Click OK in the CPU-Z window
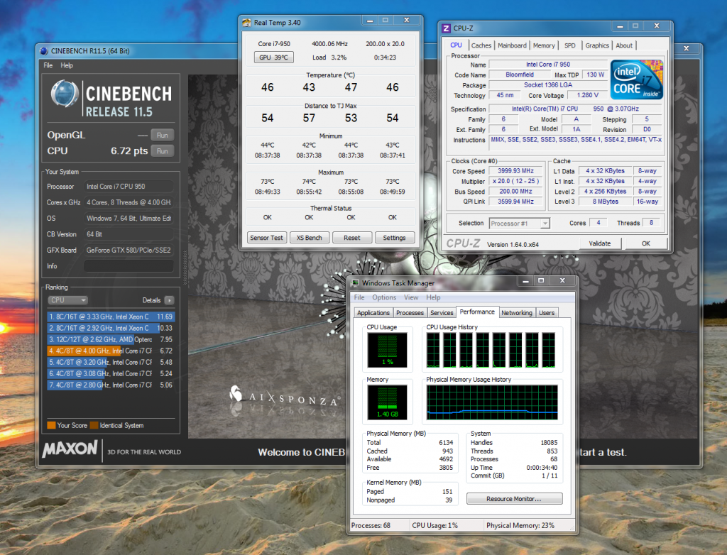Viewport: 727px width, 555px height. point(646,243)
